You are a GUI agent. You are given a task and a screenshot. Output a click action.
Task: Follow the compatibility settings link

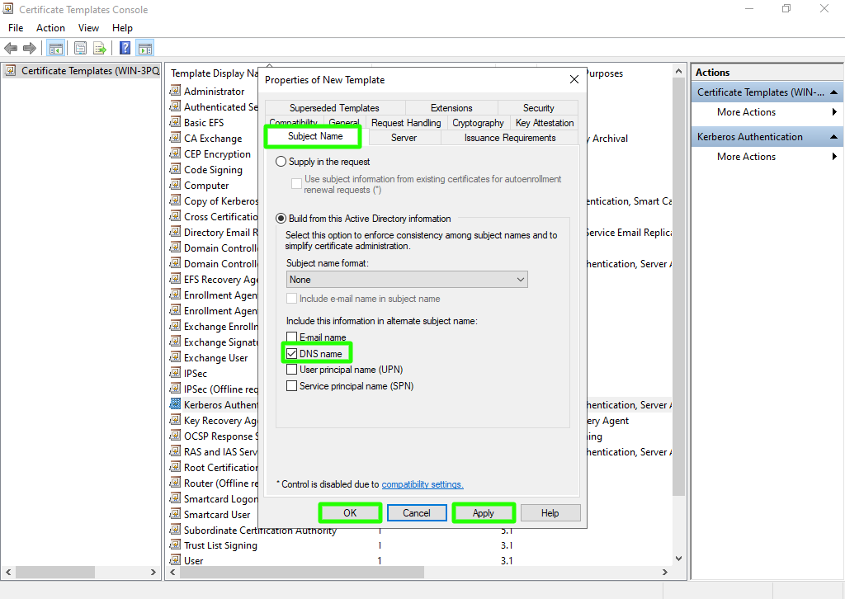pyautogui.click(x=422, y=485)
